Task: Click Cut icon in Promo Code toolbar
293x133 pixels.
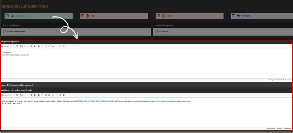Action: click(x=11, y=95)
